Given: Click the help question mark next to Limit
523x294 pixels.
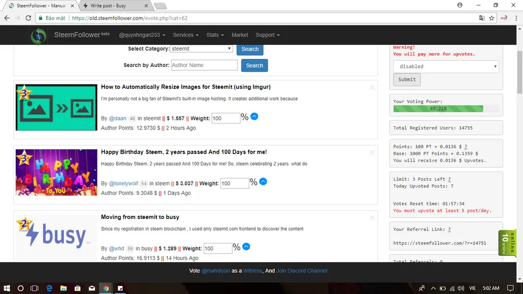Looking at the screenshot, I should coord(449,179).
